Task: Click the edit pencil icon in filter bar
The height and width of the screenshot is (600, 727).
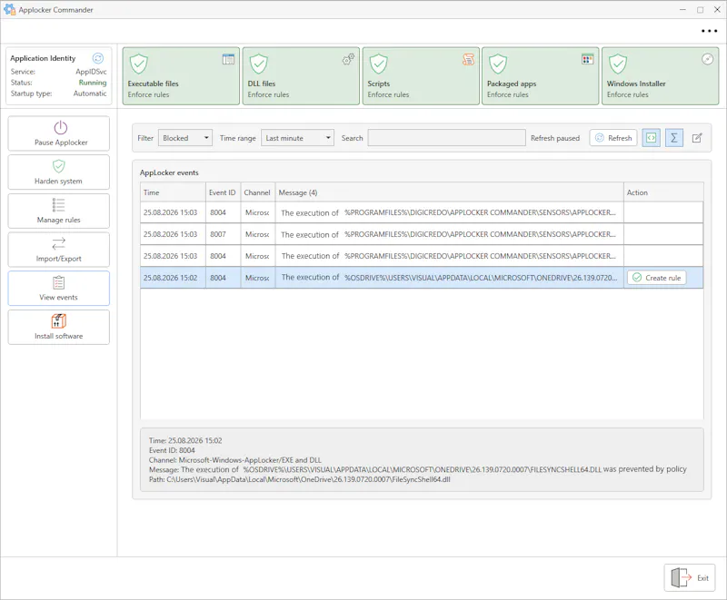Action: click(697, 138)
